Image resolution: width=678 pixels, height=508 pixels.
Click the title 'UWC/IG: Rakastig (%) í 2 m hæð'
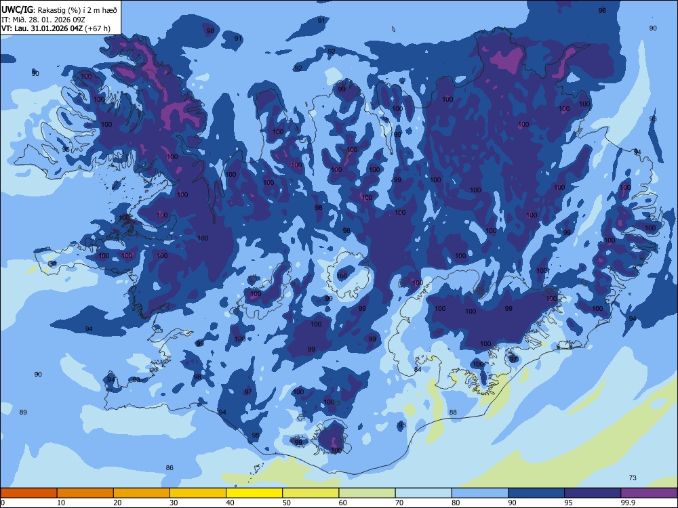click(x=59, y=10)
